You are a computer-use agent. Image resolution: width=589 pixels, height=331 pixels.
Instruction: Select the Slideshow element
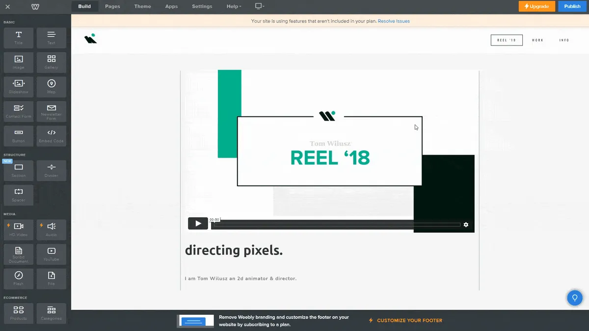19,87
